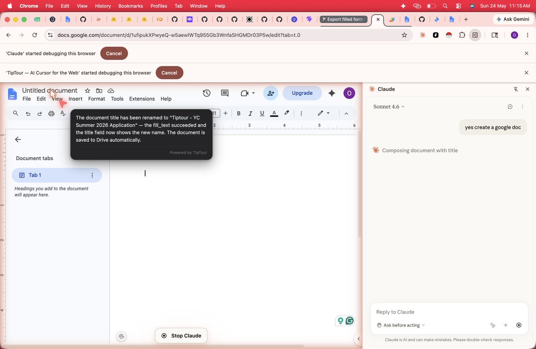
Task: Open version history clock icon
Action: (207, 93)
